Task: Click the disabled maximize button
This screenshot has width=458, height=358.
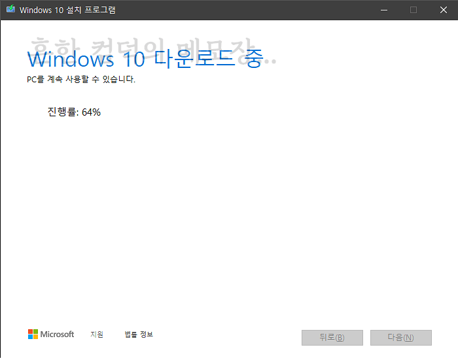Action: point(414,10)
